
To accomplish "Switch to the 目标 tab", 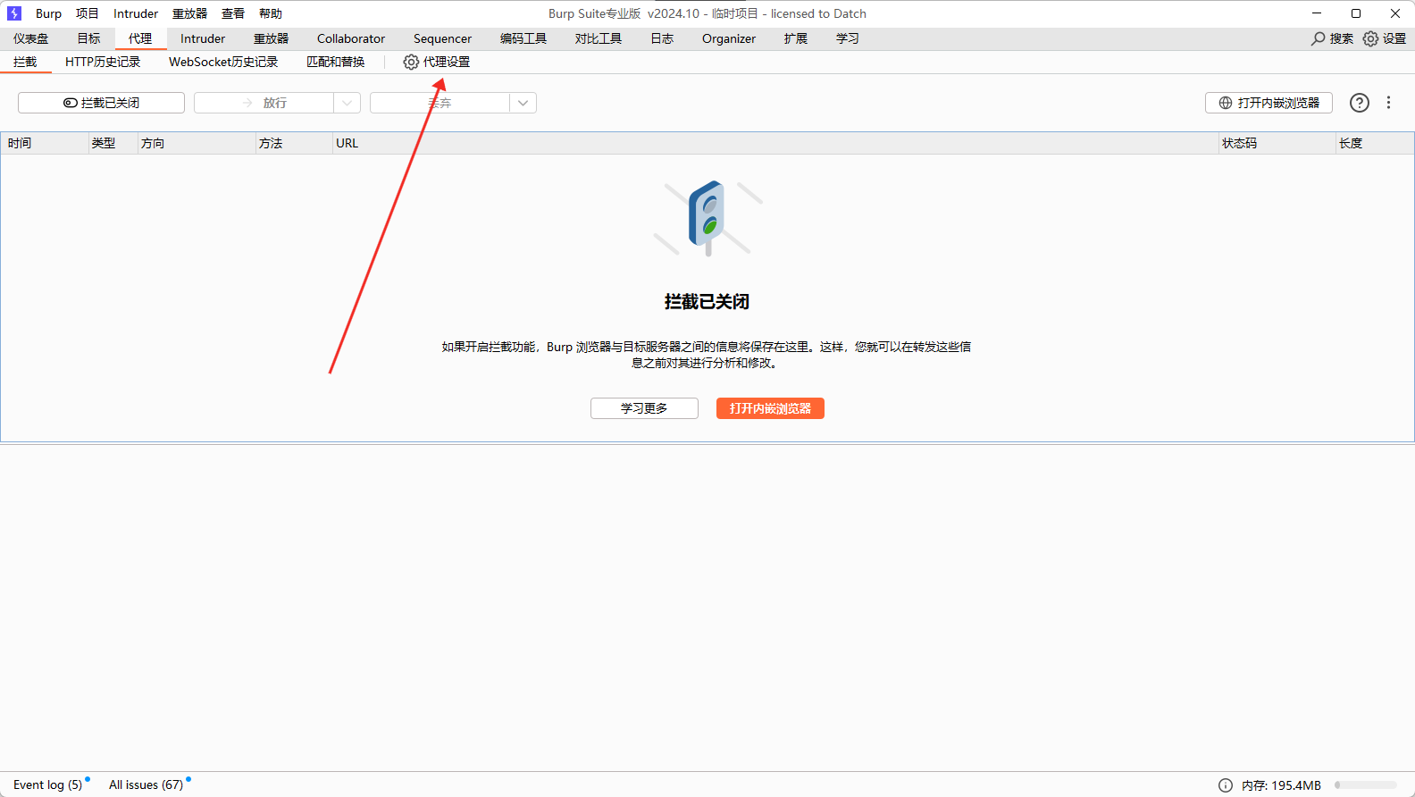I will click(x=88, y=38).
